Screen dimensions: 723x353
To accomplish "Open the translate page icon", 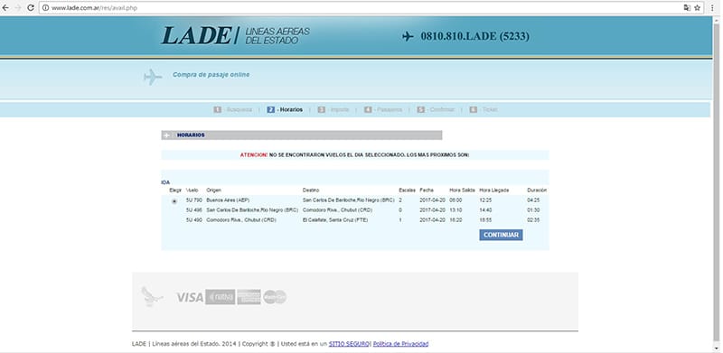I will pos(687,8).
